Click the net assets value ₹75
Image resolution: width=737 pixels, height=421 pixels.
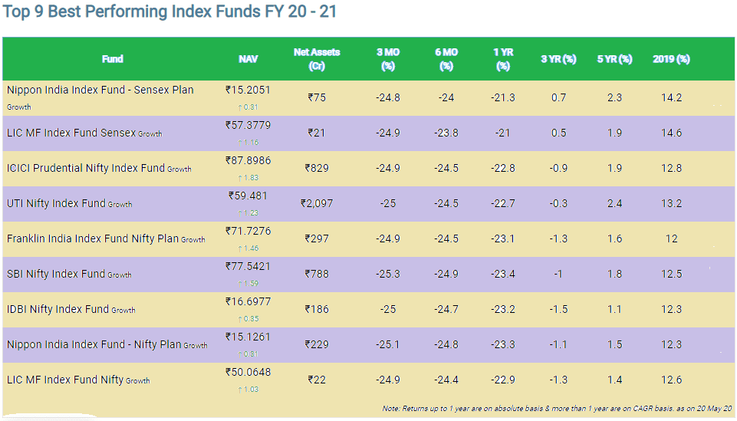coord(317,97)
